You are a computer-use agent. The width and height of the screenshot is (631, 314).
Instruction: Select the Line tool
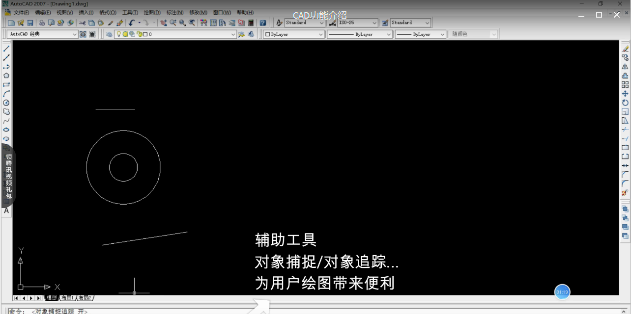point(6,48)
